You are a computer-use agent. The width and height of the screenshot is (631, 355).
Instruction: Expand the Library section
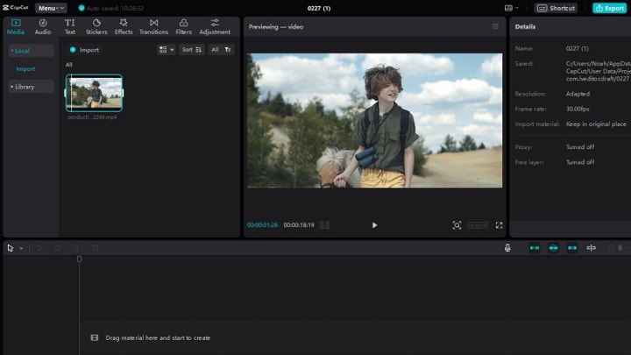tap(31, 87)
